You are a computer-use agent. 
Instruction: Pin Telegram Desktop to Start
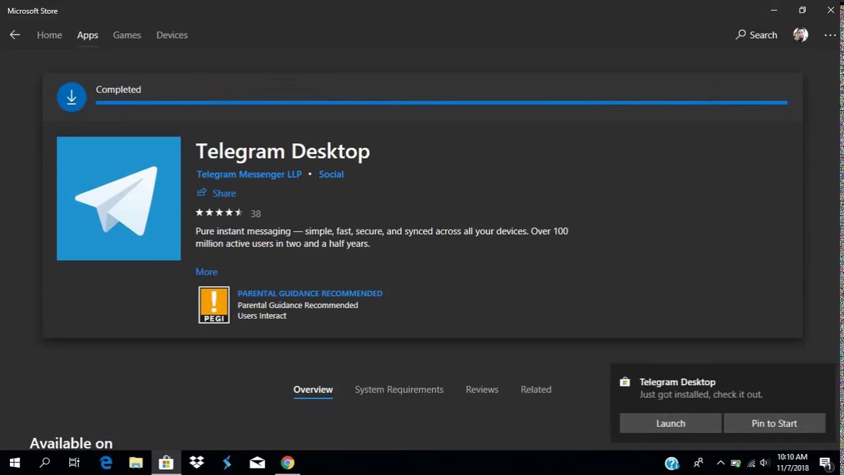point(774,424)
